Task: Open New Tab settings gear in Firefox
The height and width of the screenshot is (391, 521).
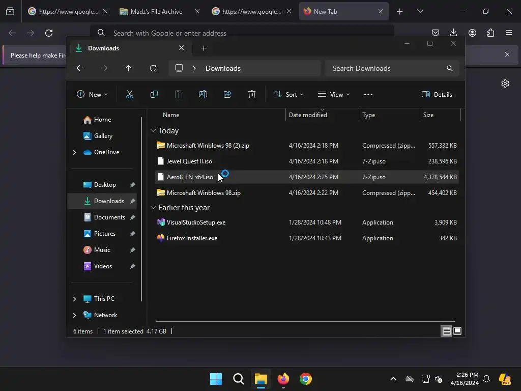Action: pyautogui.click(x=505, y=83)
